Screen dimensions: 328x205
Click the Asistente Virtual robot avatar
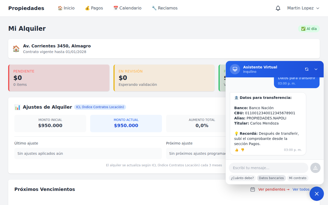coord(235,69)
